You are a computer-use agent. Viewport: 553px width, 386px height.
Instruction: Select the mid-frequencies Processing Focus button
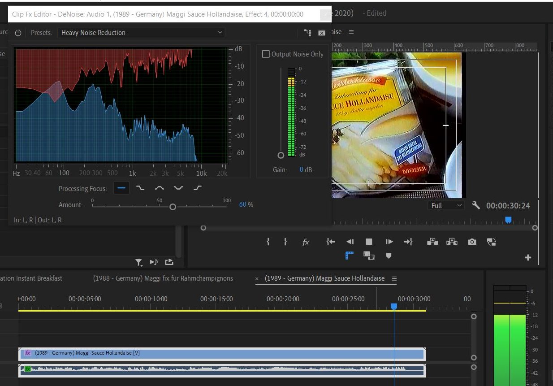[160, 188]
